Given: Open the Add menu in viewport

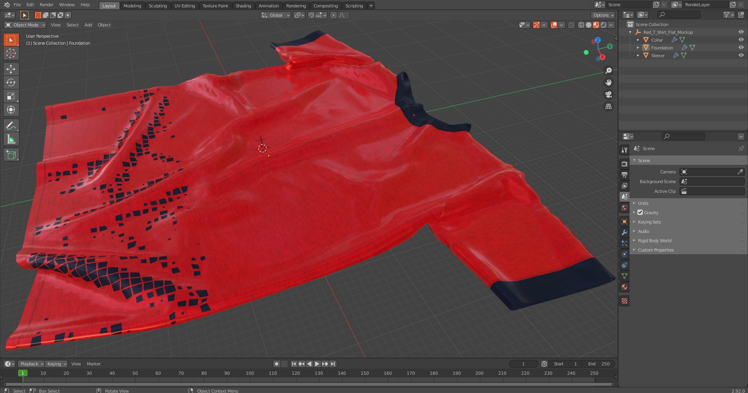Looking at the screenshot, I should click(88, 25).
